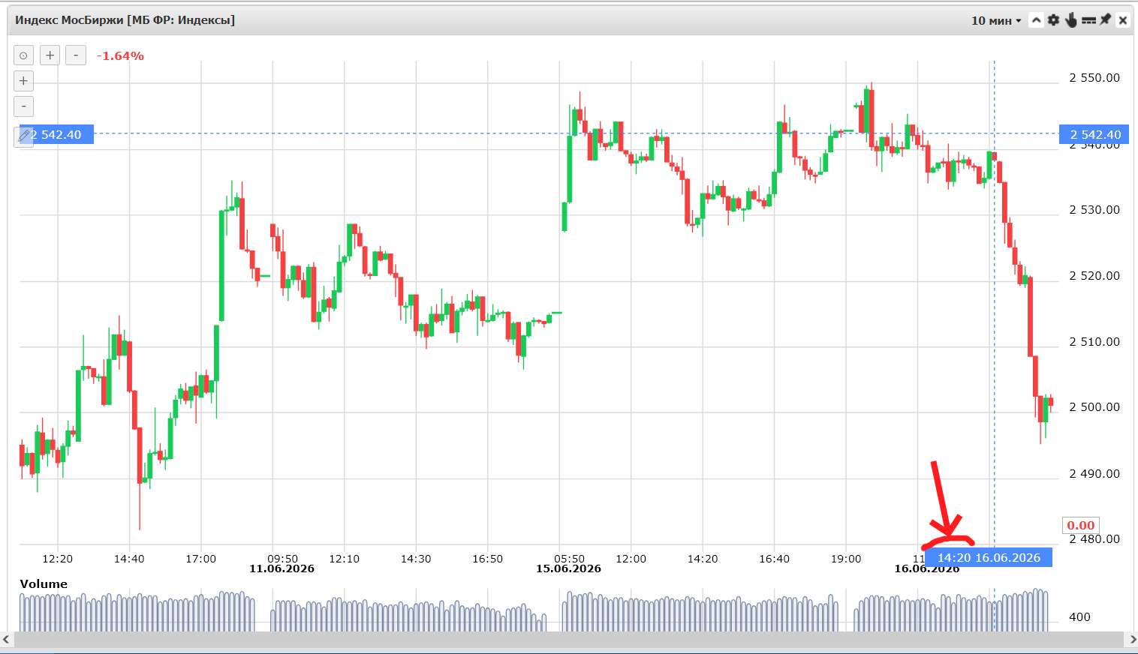
Task: Select the hand pointer tool icon
Action: coord(1071,20)
